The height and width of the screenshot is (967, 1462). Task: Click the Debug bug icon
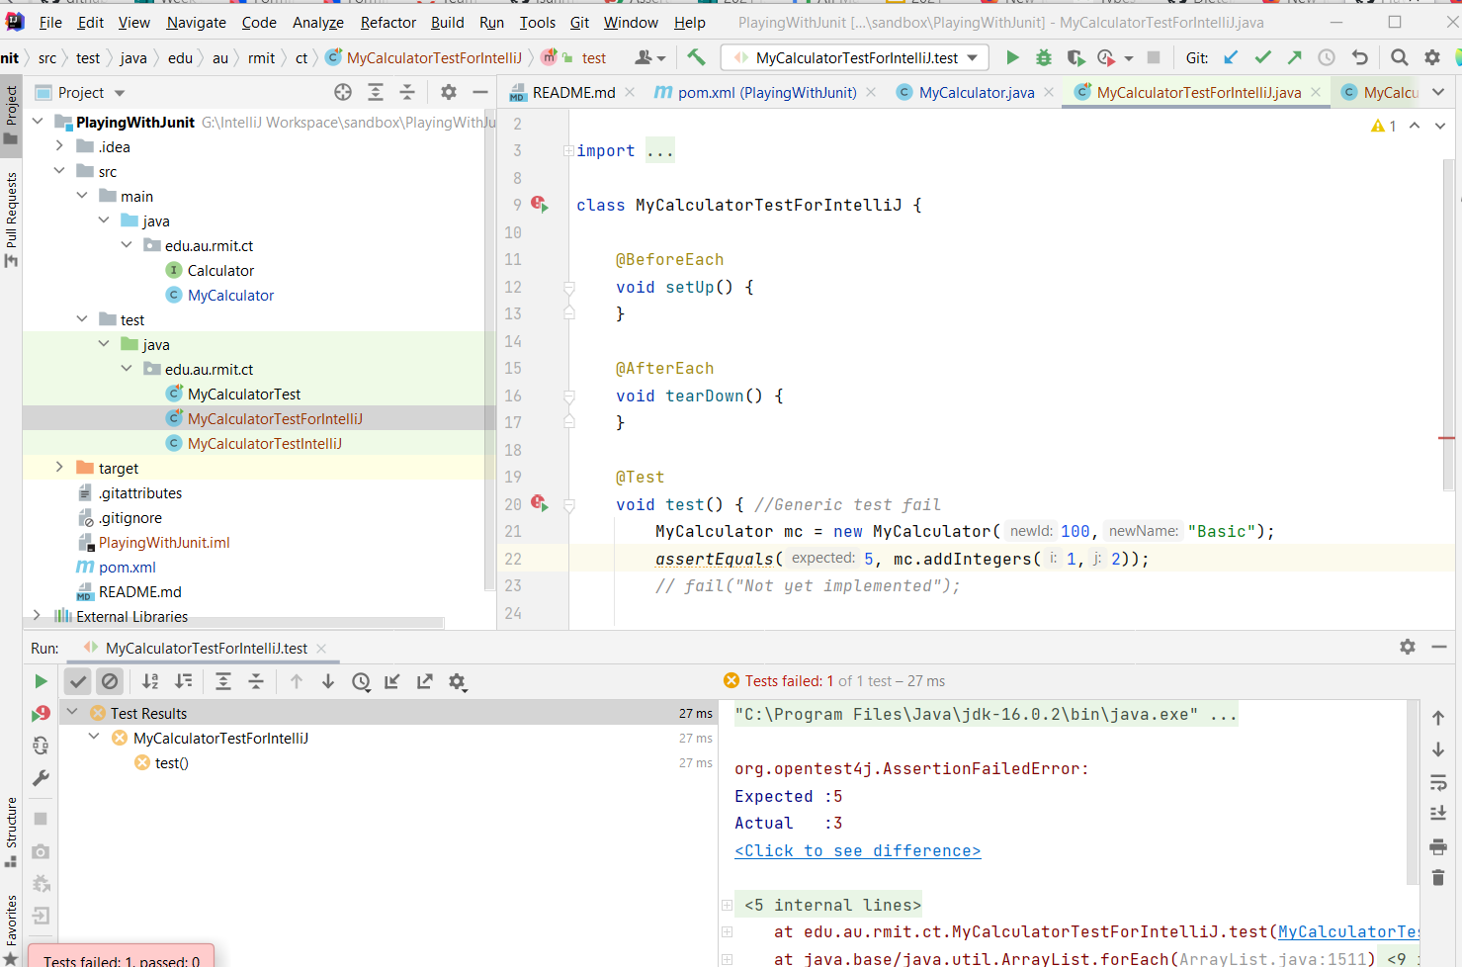coord(1043,57)
